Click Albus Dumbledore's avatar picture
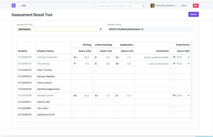The height and width of the screenshot is (137, 213). point(153,6)
